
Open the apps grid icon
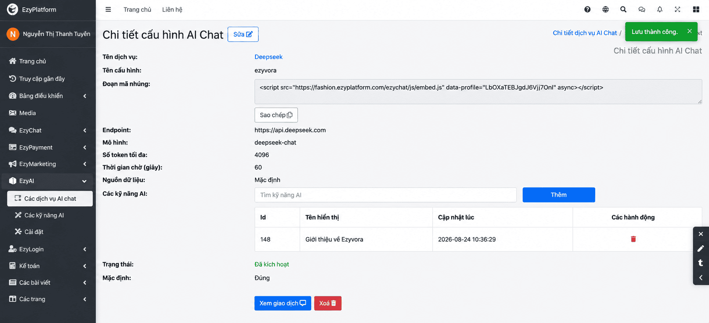point(696,10)
